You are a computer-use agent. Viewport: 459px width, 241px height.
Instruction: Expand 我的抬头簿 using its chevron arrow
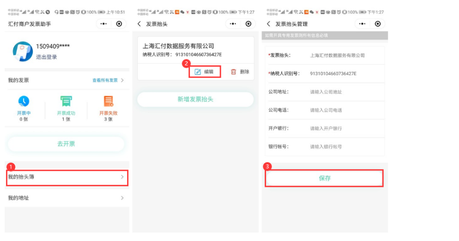click(x=122, y=177)
